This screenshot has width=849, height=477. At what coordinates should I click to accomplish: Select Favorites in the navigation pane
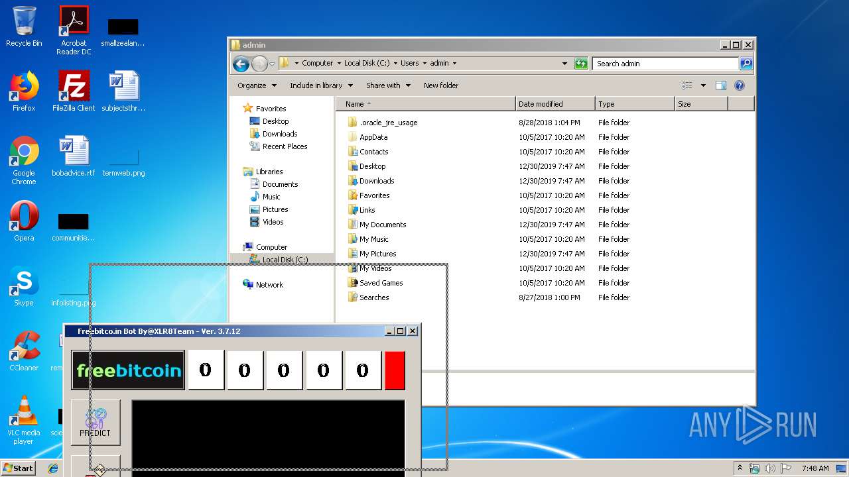click(271, 109)
